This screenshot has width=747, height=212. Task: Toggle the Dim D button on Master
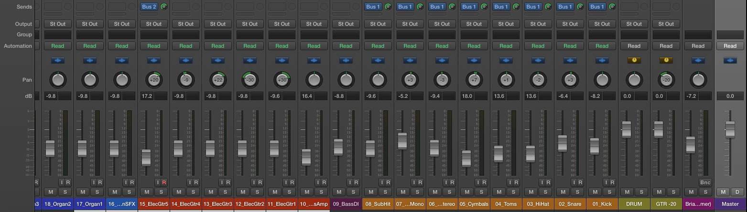click(x=737, y=192)
